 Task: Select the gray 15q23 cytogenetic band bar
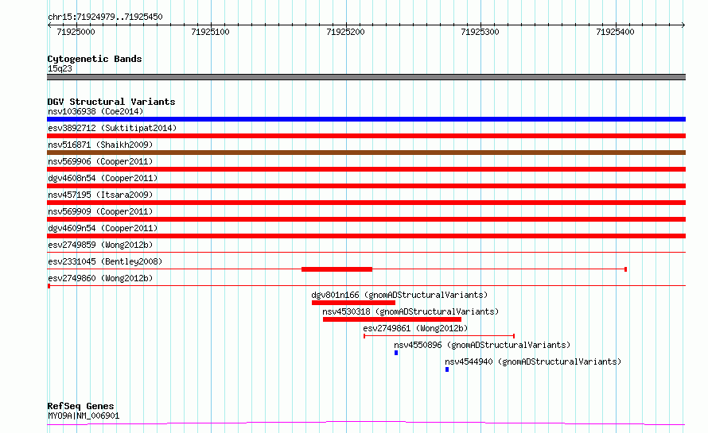366,77
